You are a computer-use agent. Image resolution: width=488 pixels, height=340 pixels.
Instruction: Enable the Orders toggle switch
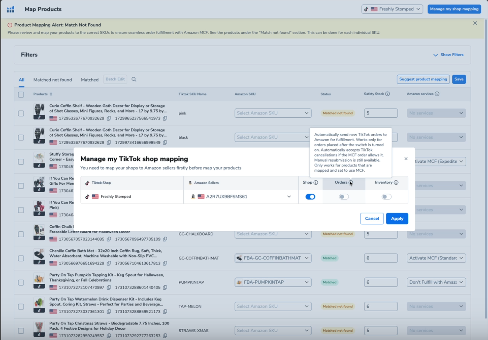coord(344,197)
